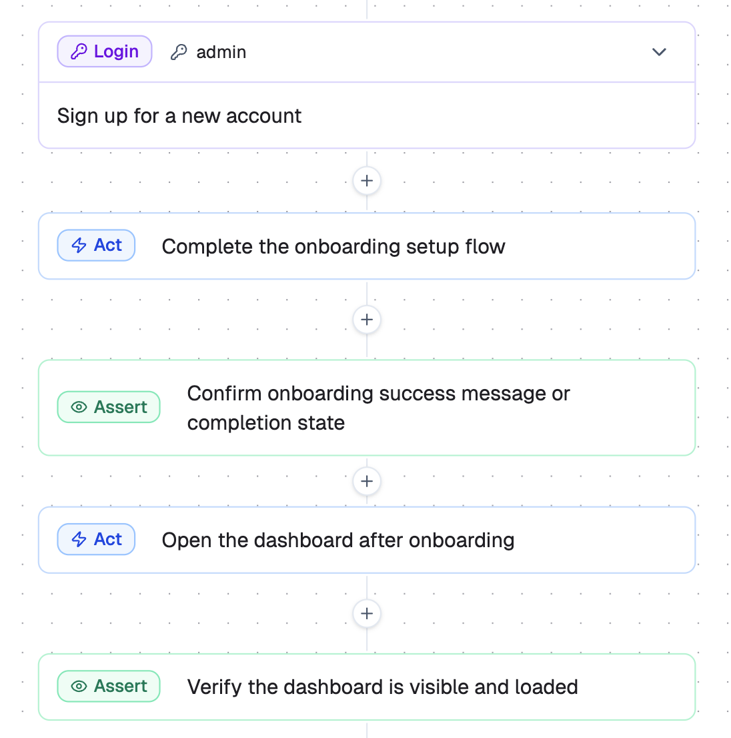This screenshot has height=738, width=731.
Task: Click the eye icon on the last Assert step
Action: pos(79,686)
